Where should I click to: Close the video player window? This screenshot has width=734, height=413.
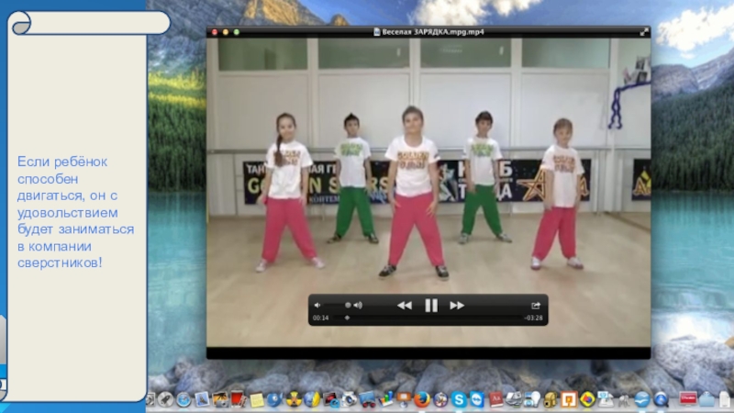point(215,32)
